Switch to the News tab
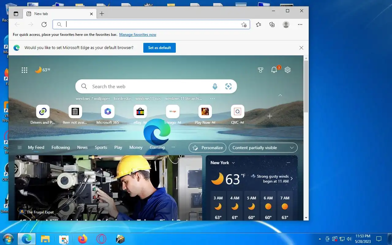This screenshot has width=392, height=245. (x=82, y=148)
